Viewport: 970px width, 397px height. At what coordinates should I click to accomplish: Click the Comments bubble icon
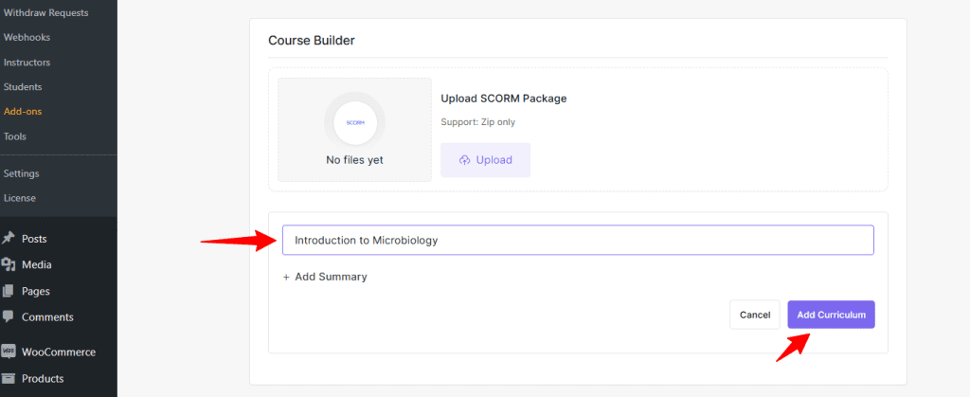tap(9, 316)
